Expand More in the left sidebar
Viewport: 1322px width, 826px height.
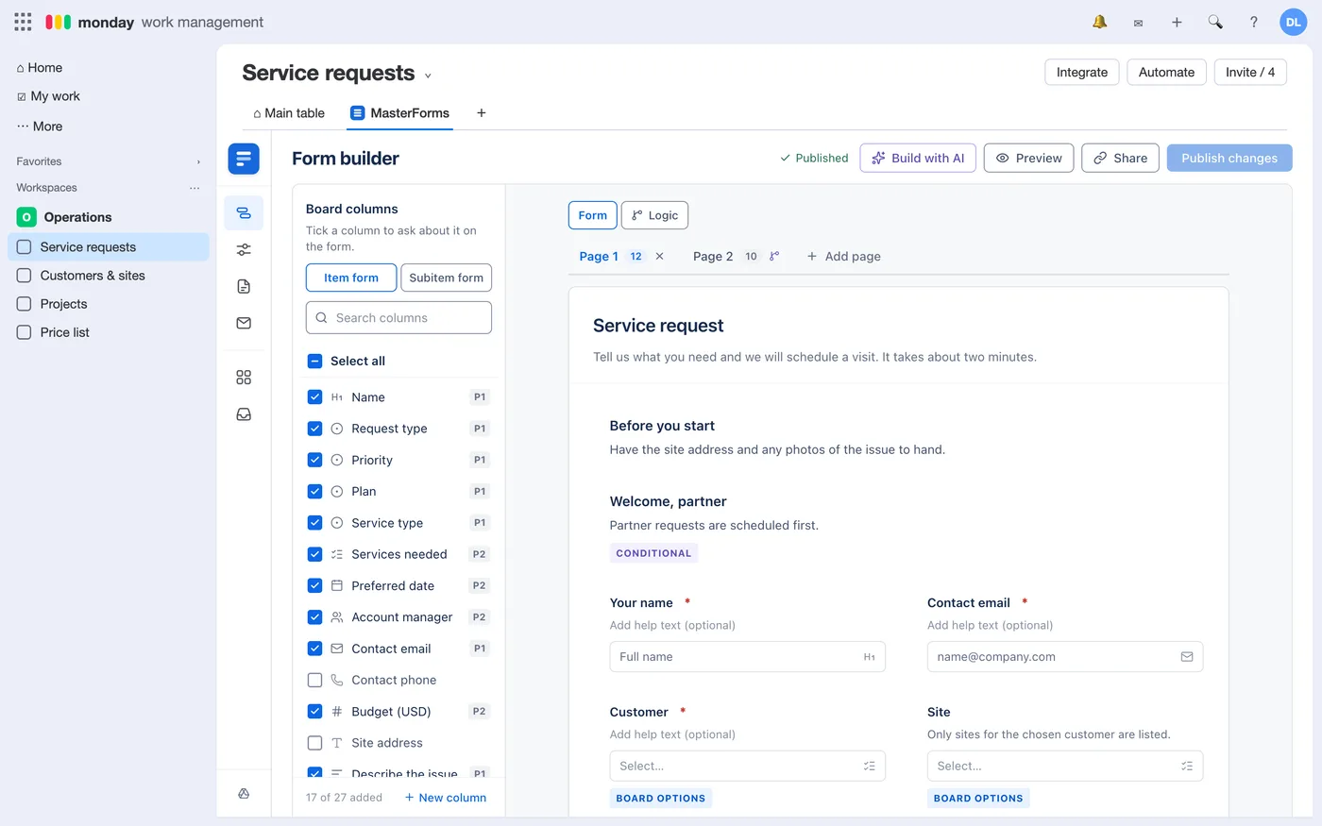(x=40, y=126)
